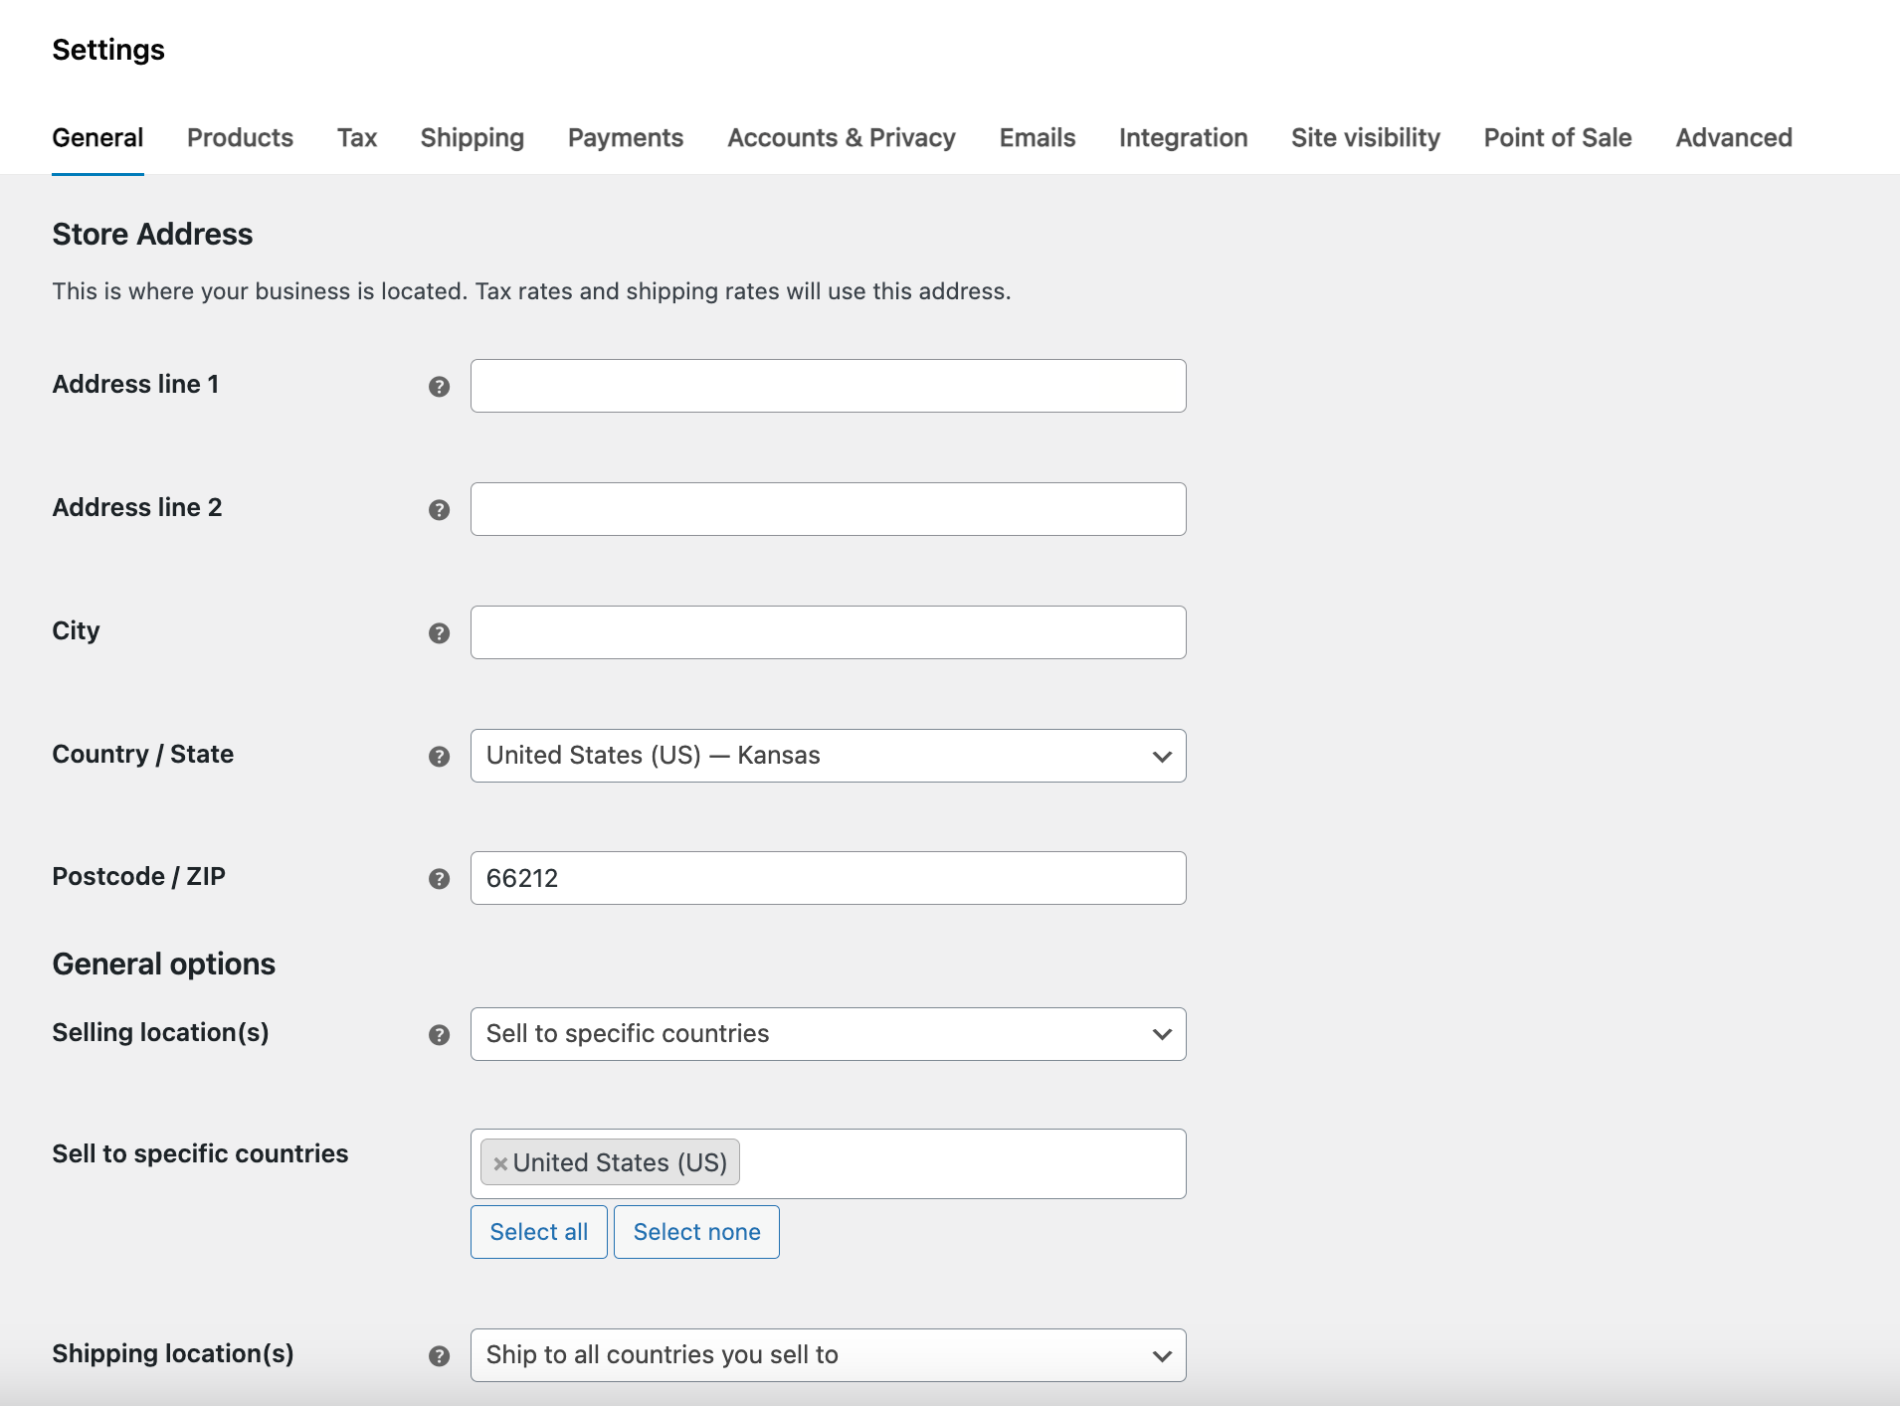Open the Shipping location(s) dropdown
Screen dimensions: 1900x1406
827,1354
